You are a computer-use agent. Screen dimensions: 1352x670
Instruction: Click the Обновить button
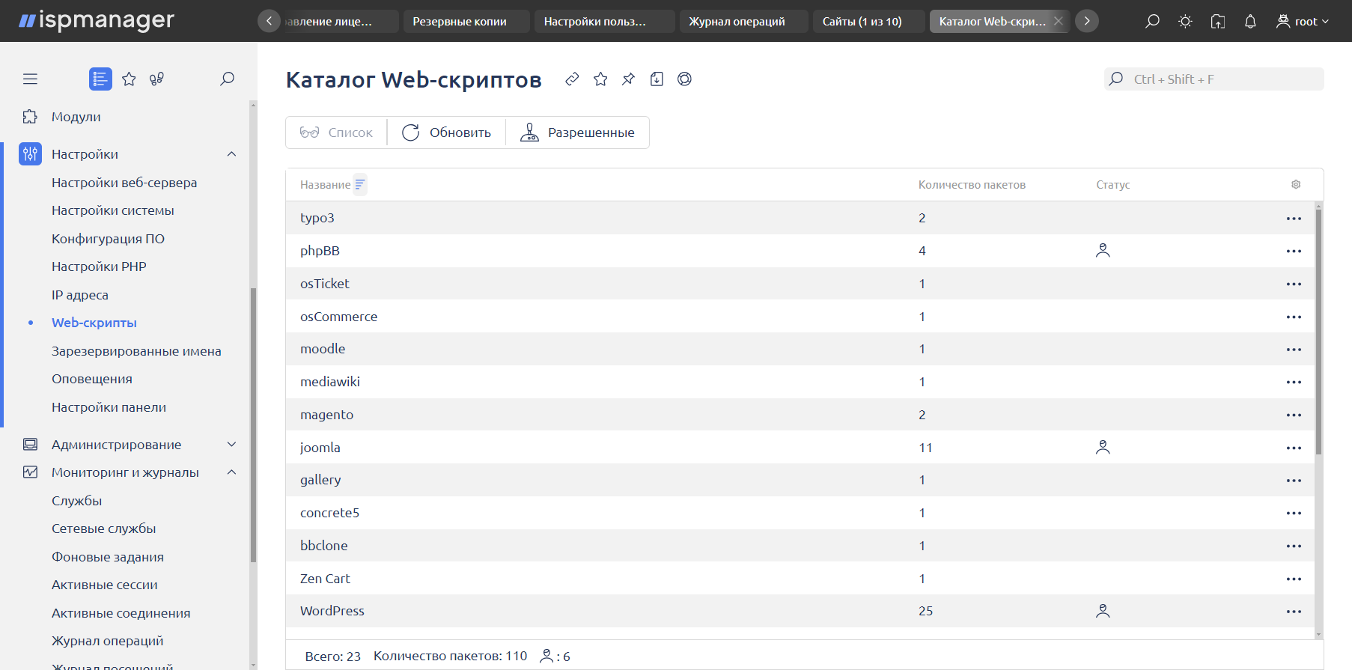(446, 133)
